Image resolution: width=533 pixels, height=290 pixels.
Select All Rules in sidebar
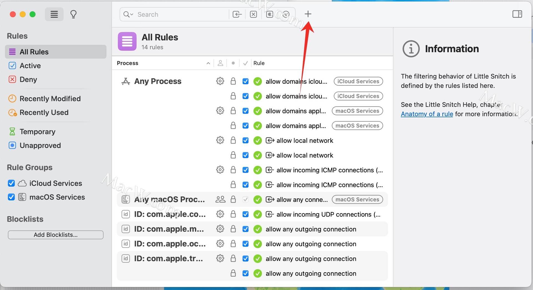pyautogui.click(x=56, y=52)
